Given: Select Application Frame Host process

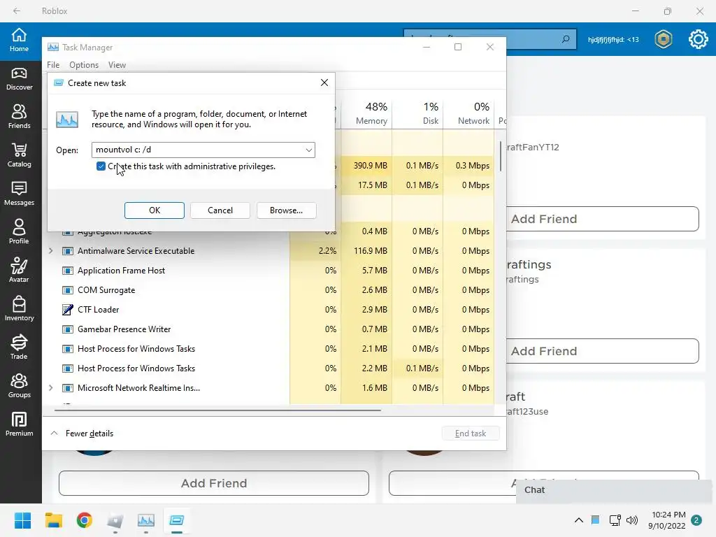Looking at the screenshot, I should click(x=121, y=271).
